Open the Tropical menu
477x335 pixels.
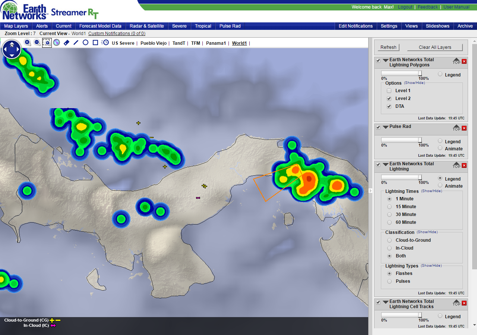203,26
